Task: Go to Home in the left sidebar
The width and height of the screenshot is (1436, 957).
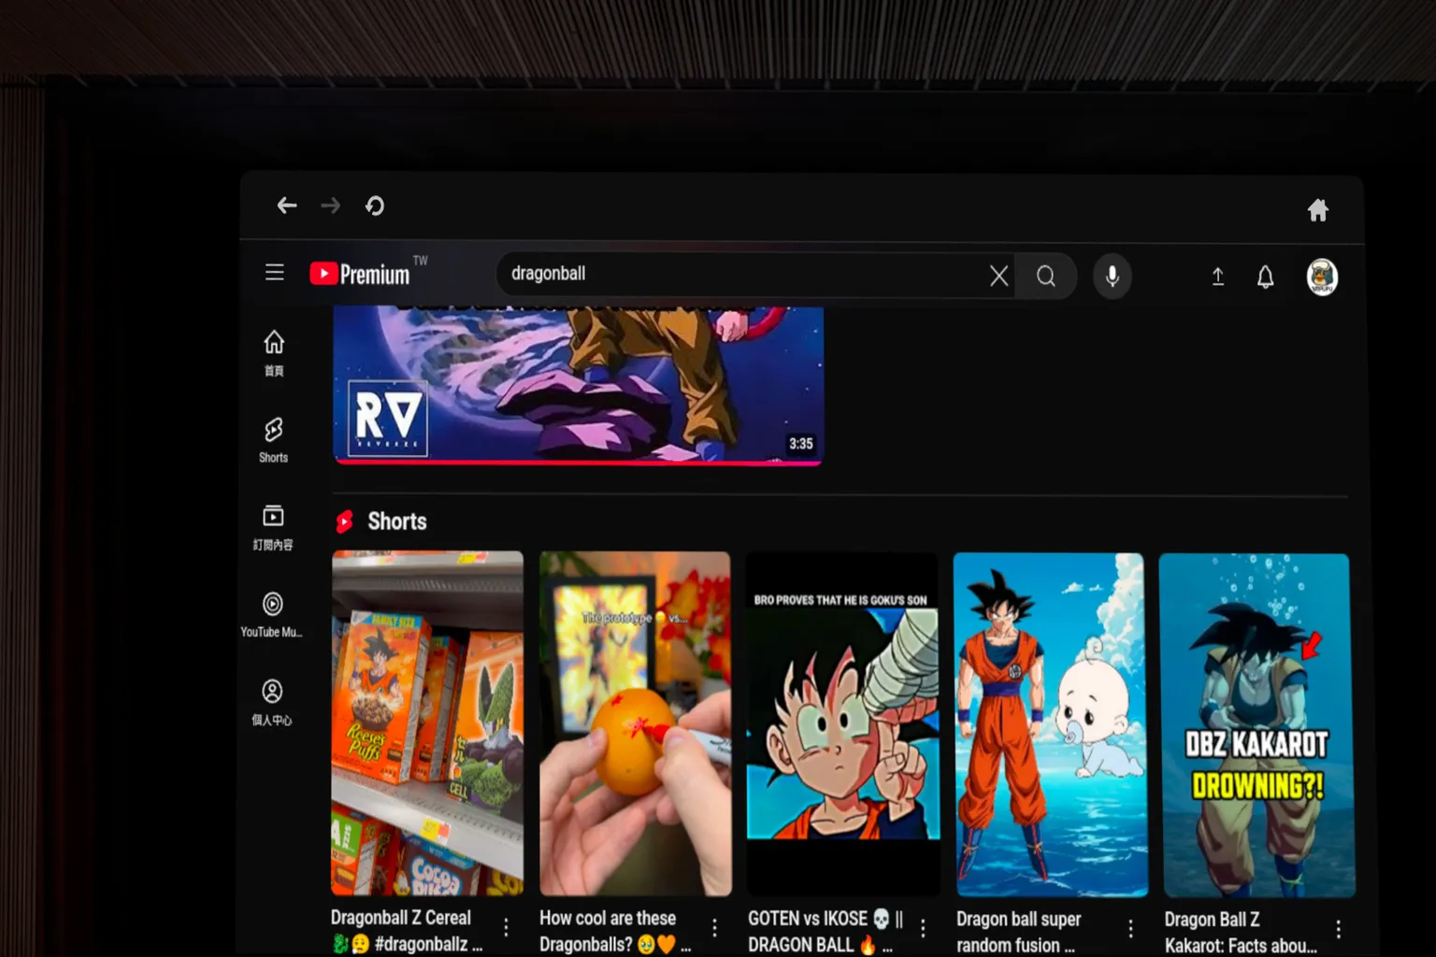Action: point(273,353)
